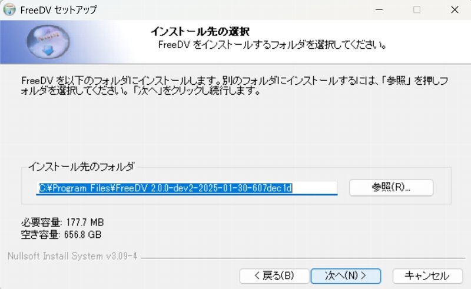Image resolution: width=471 pixels, height=289 pixels.
Task: Click the install destination path field
Action: click(187, 188)
